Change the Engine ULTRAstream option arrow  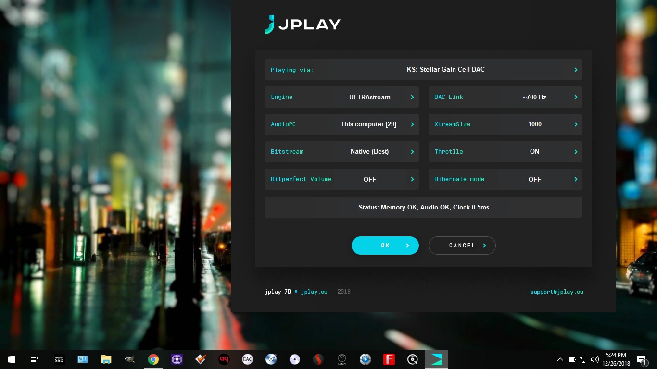pos(412,97)
